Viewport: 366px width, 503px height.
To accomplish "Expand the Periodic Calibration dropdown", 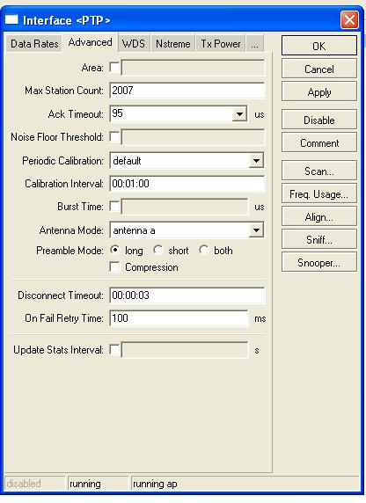I will (256, 160).
